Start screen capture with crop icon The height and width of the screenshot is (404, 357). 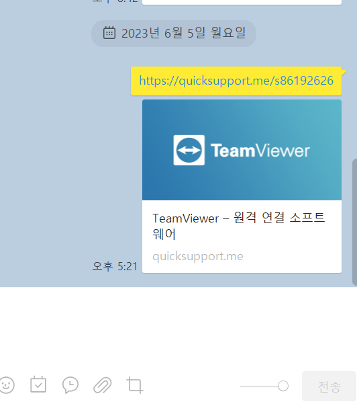pos(134,385)
